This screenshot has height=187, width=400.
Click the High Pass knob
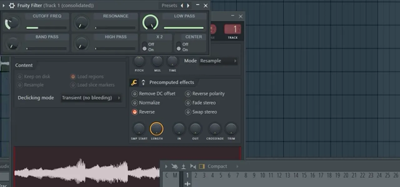81,43
